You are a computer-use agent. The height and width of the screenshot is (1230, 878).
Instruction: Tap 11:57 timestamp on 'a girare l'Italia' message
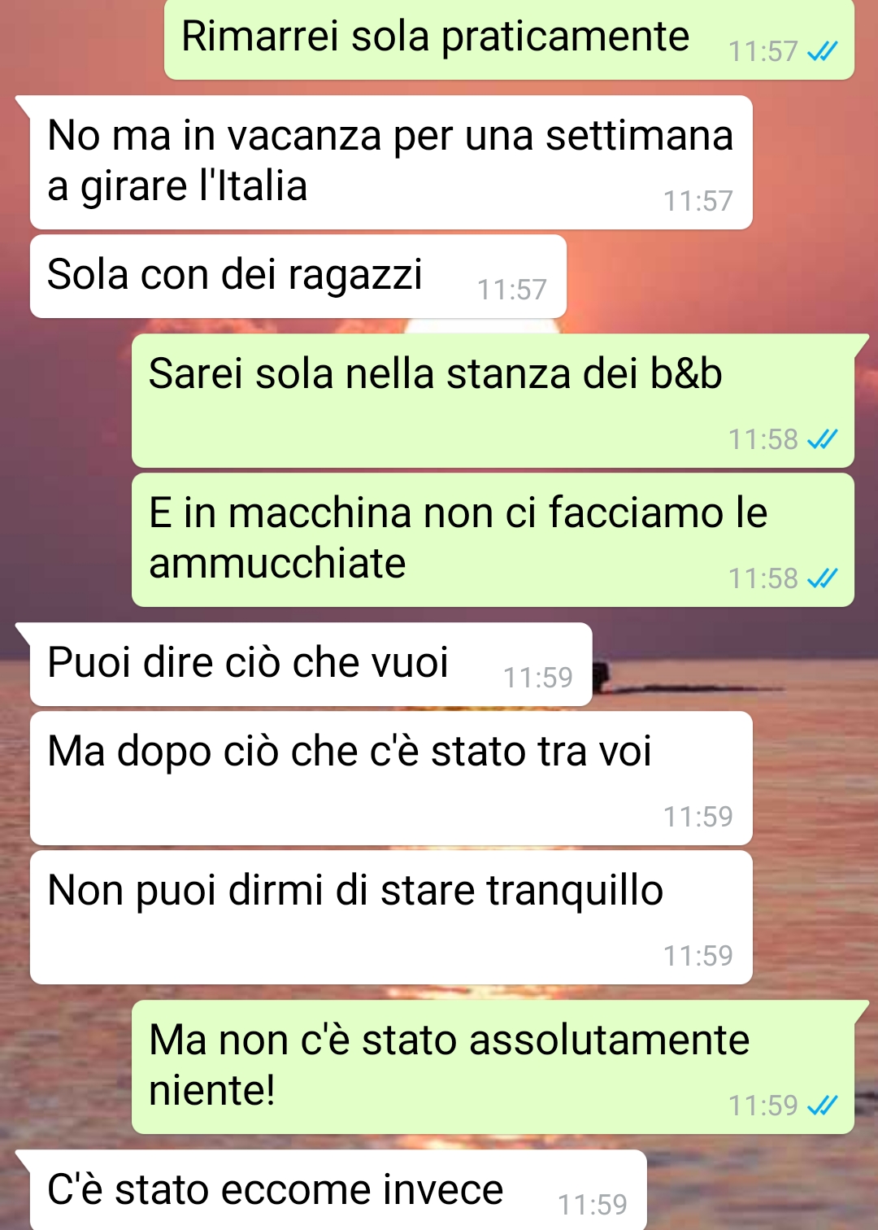[698, 201]
